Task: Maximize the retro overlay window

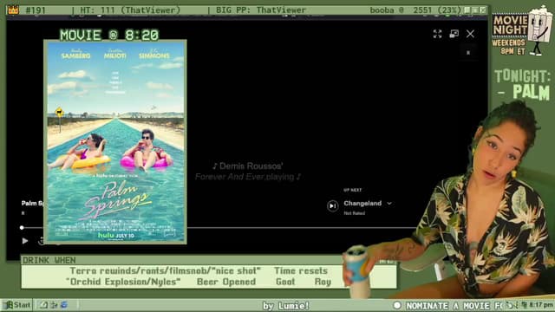Action: 475,10
